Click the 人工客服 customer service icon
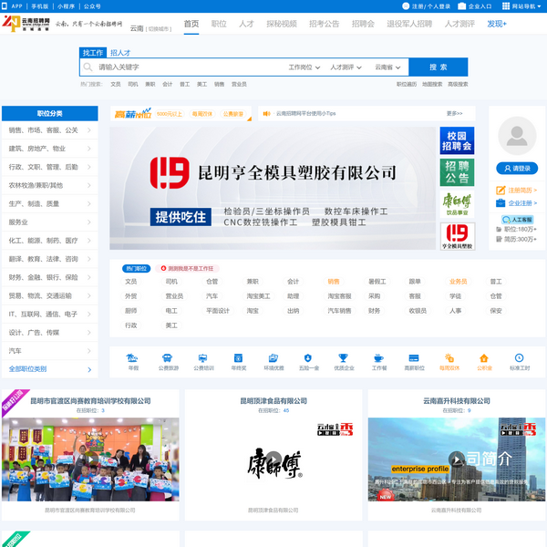The width and height of the screenshot is (547, 547). tap(517, 220)
